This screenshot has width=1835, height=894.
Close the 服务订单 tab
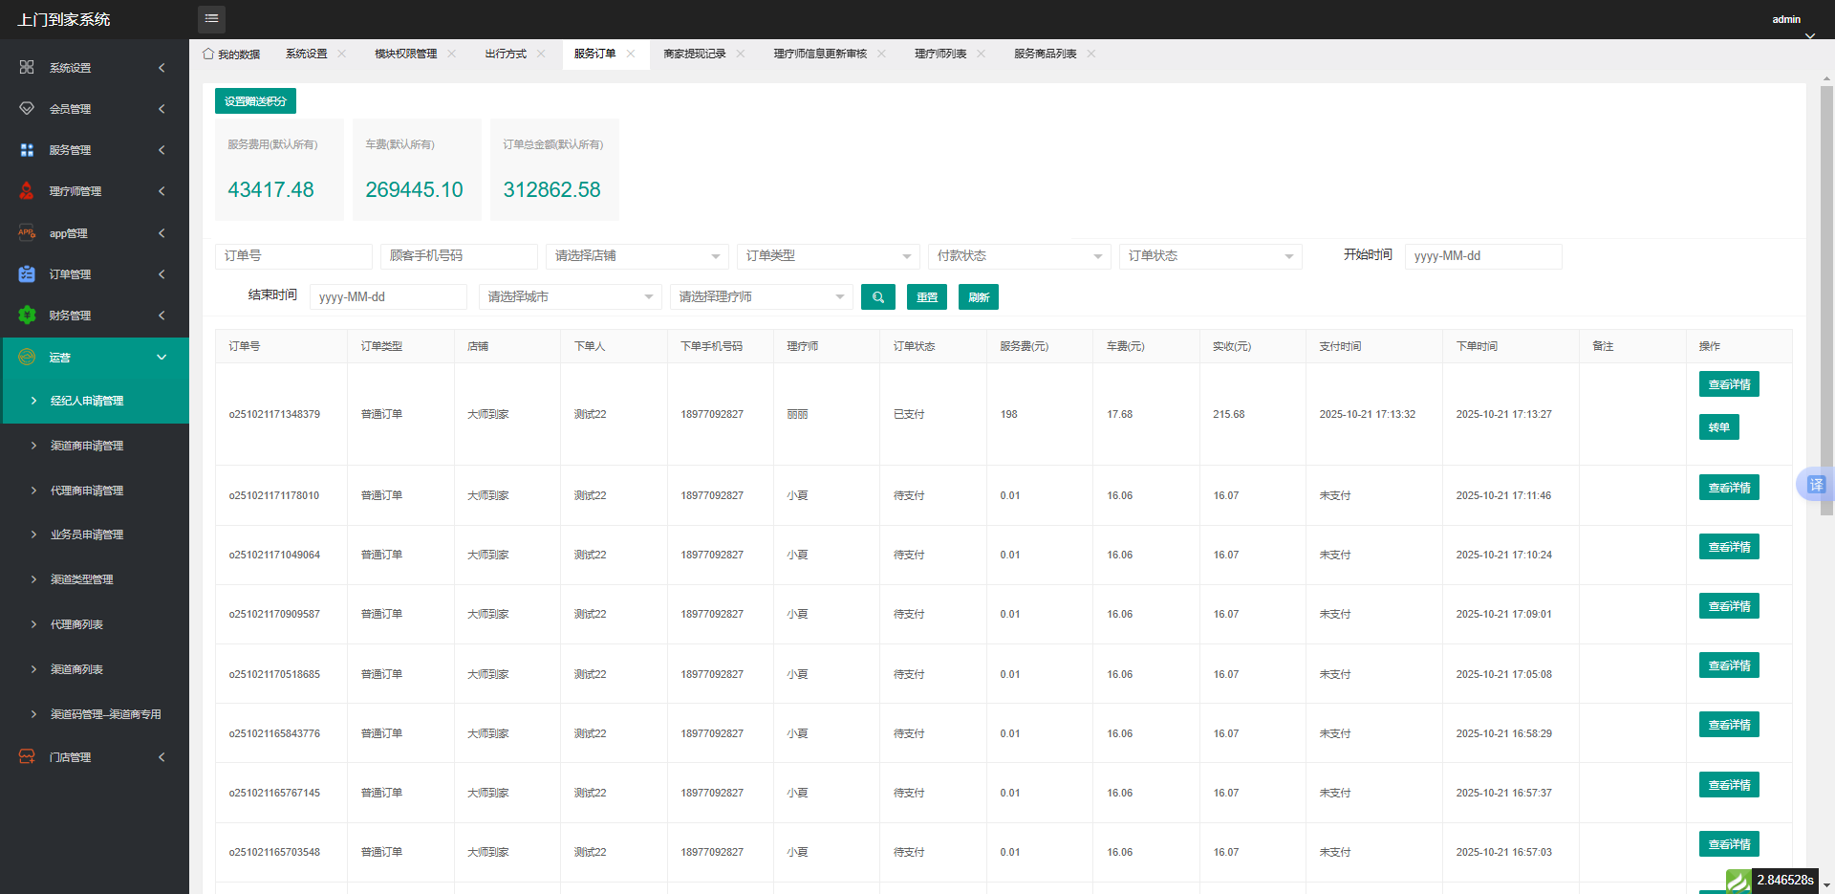tap(631, 54)
